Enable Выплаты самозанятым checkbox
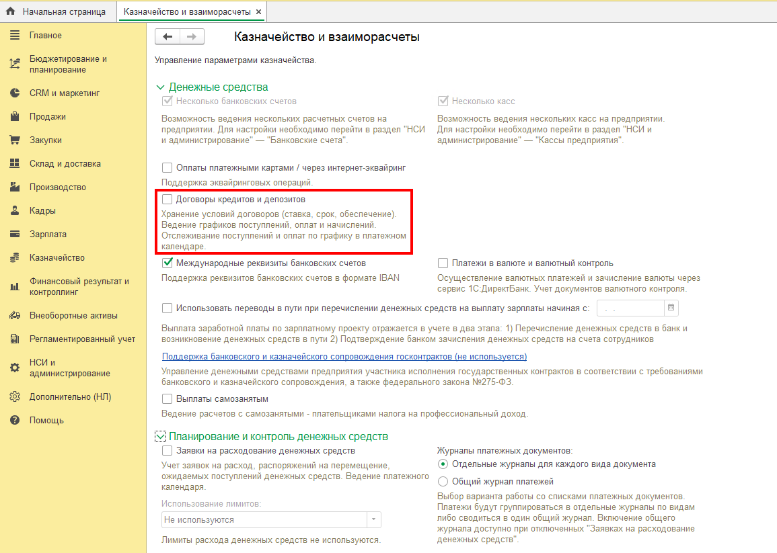The image size is (777, 553). (x=168, y=398)
